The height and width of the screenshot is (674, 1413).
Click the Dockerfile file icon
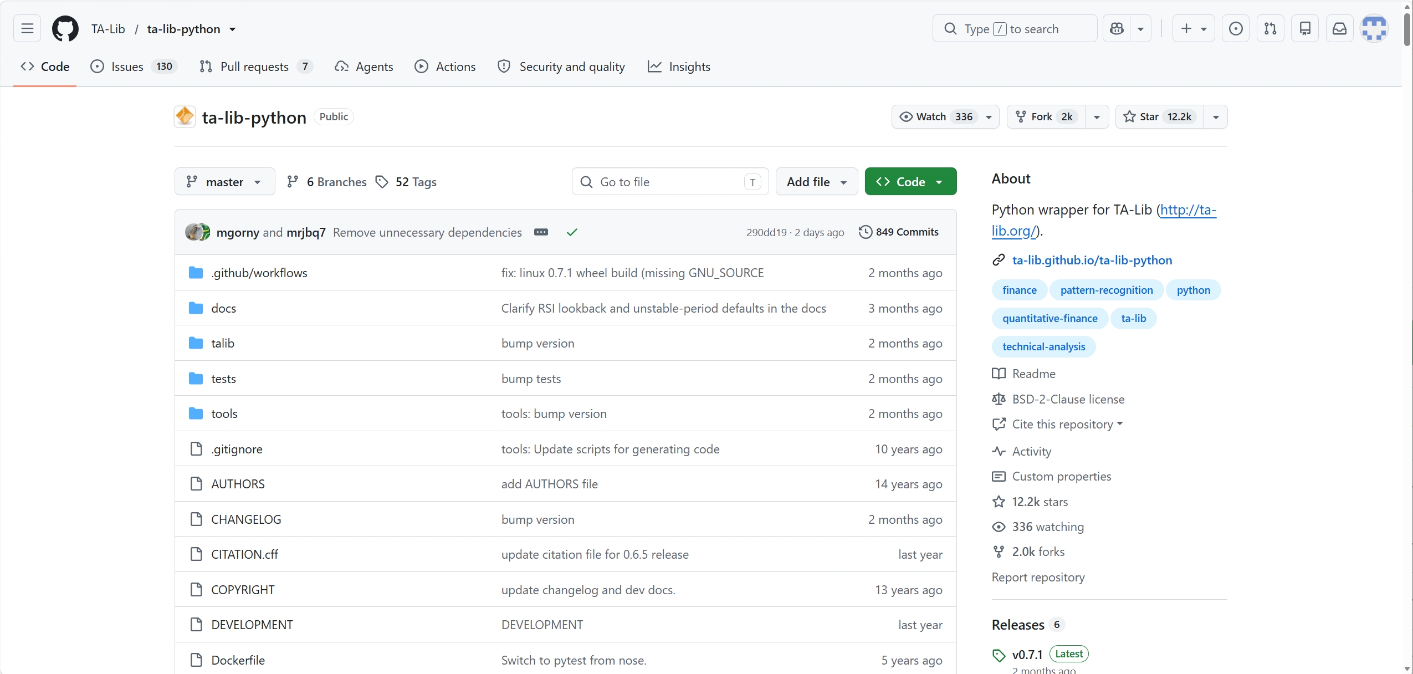pyautogui.click(x=196, y=660)
